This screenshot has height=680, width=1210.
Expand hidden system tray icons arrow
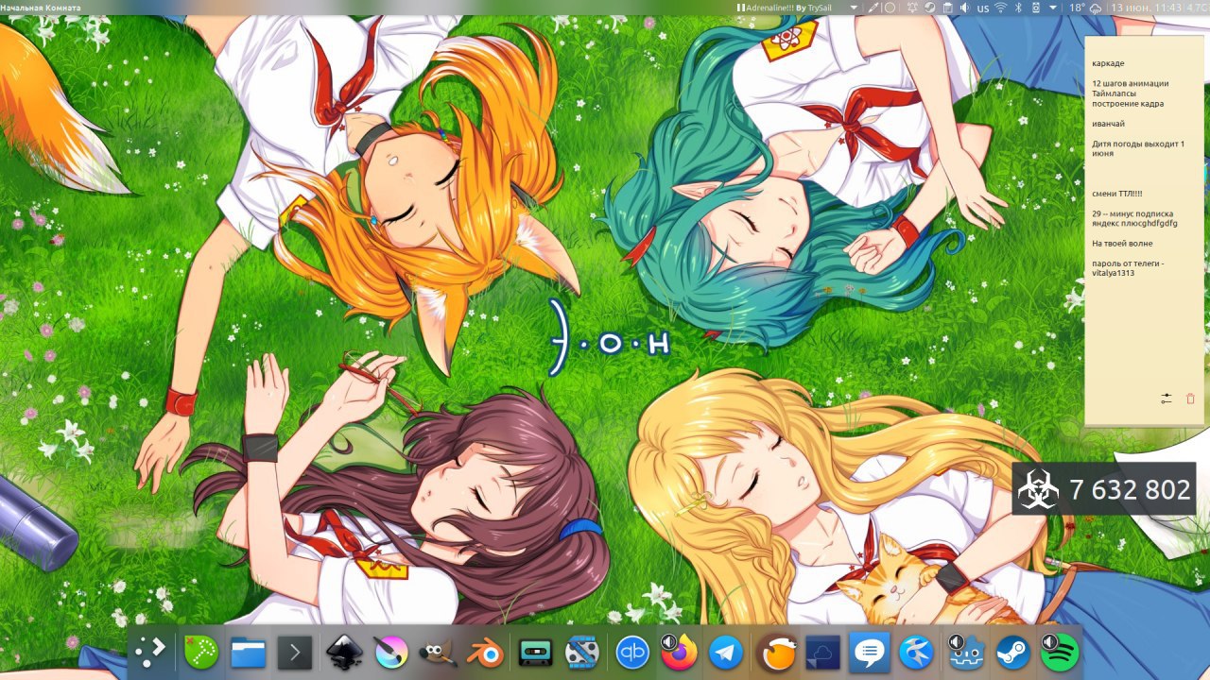click(1053, 8)
